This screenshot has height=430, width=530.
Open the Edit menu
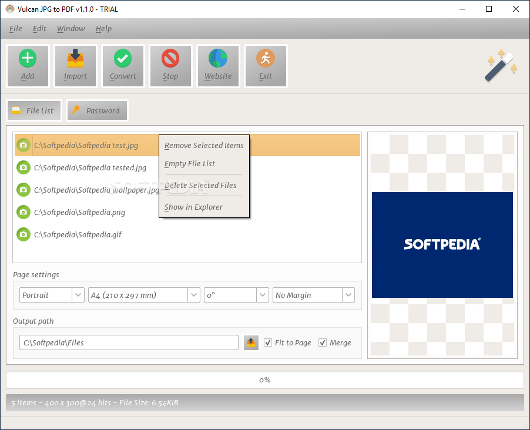pyautogui.click(x=39, y=28)
